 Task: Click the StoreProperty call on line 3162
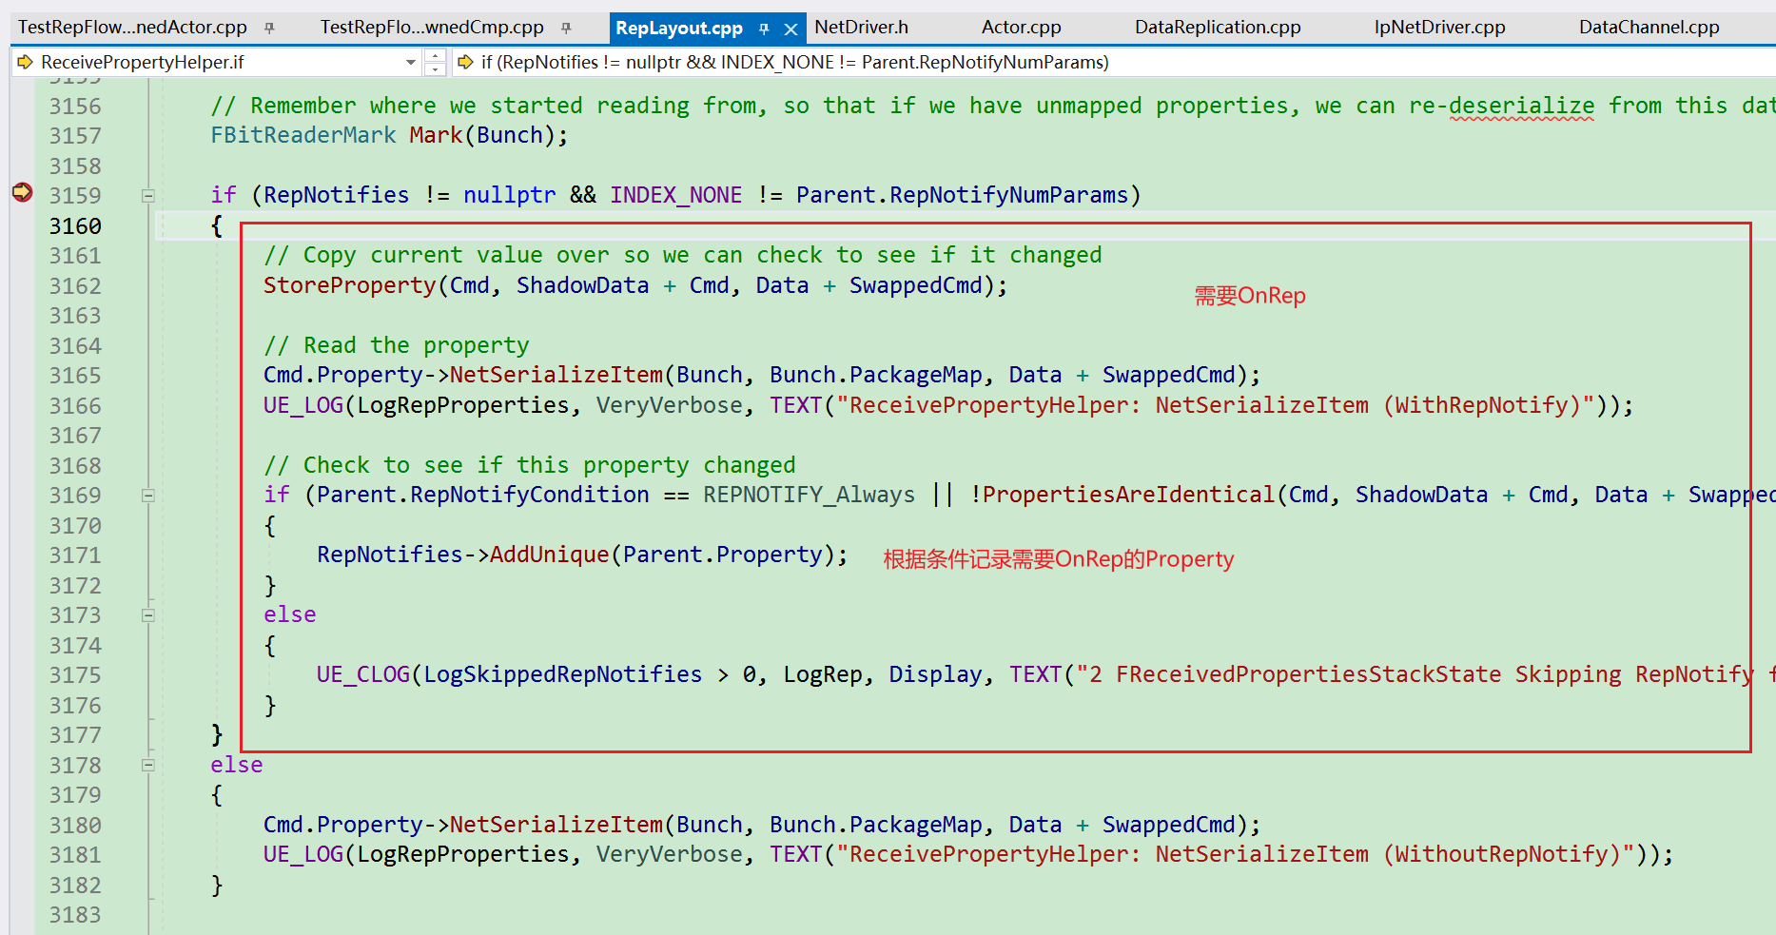pyautogui.click(x=350, y=285)
